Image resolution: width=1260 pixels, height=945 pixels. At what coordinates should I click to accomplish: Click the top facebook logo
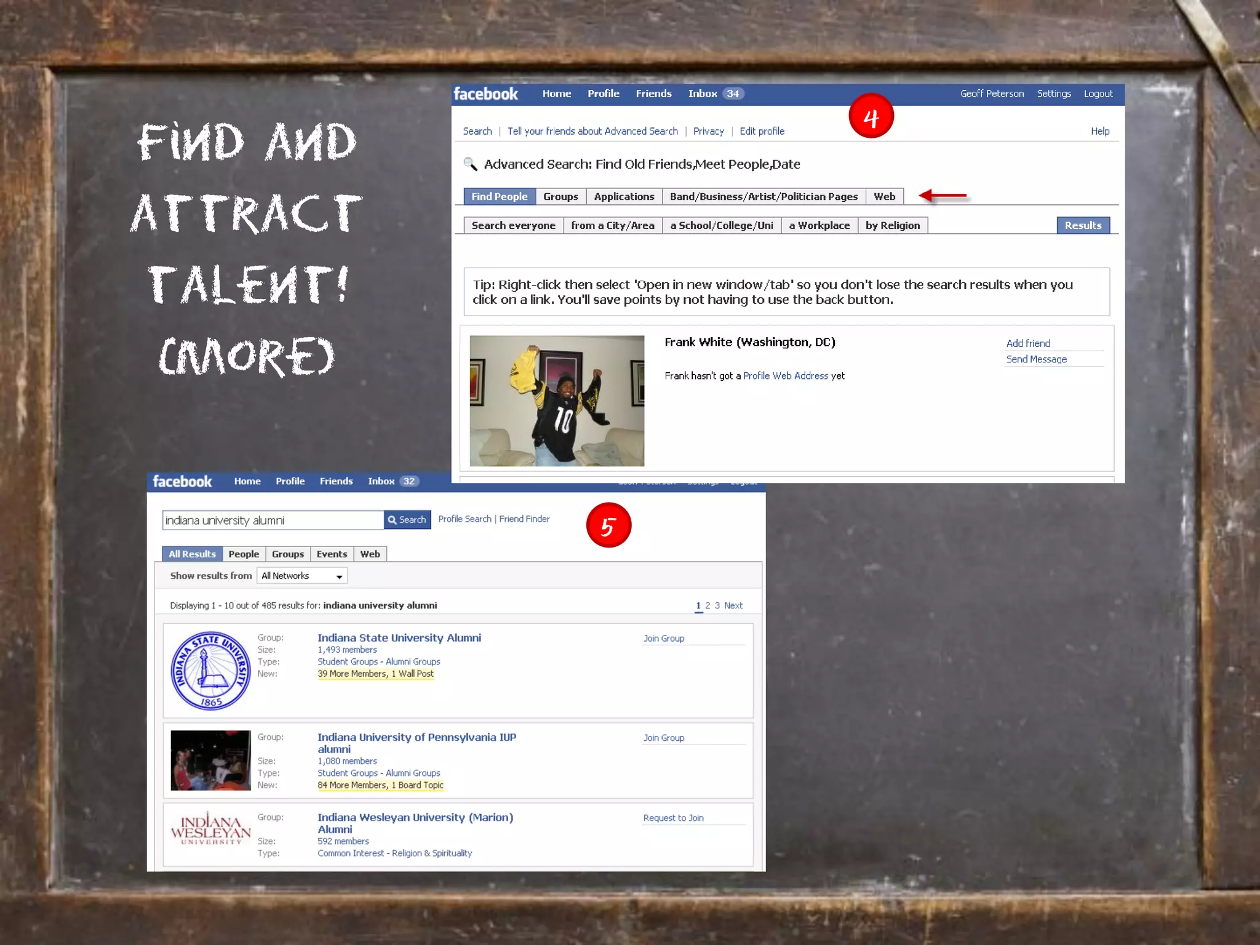486,94
